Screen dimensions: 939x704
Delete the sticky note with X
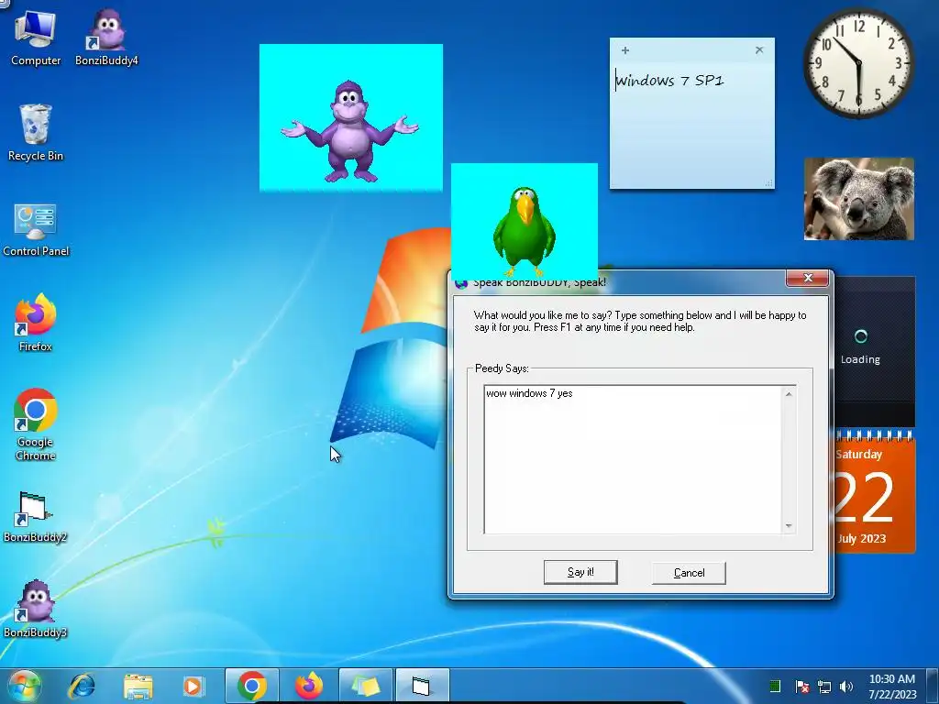(x=759, y=50)
